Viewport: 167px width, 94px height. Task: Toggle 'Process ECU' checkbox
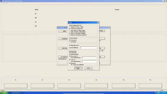tap(70, 56)
